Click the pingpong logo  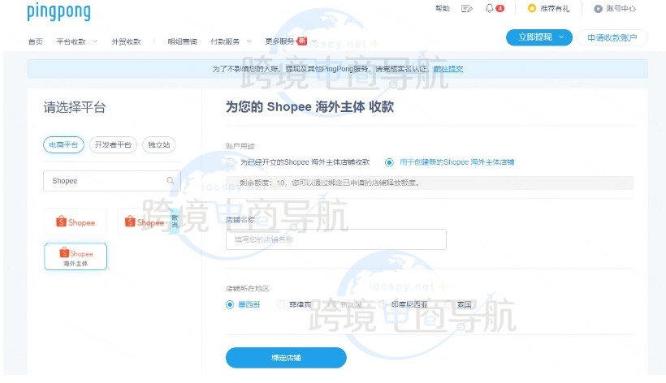[58, 12]
